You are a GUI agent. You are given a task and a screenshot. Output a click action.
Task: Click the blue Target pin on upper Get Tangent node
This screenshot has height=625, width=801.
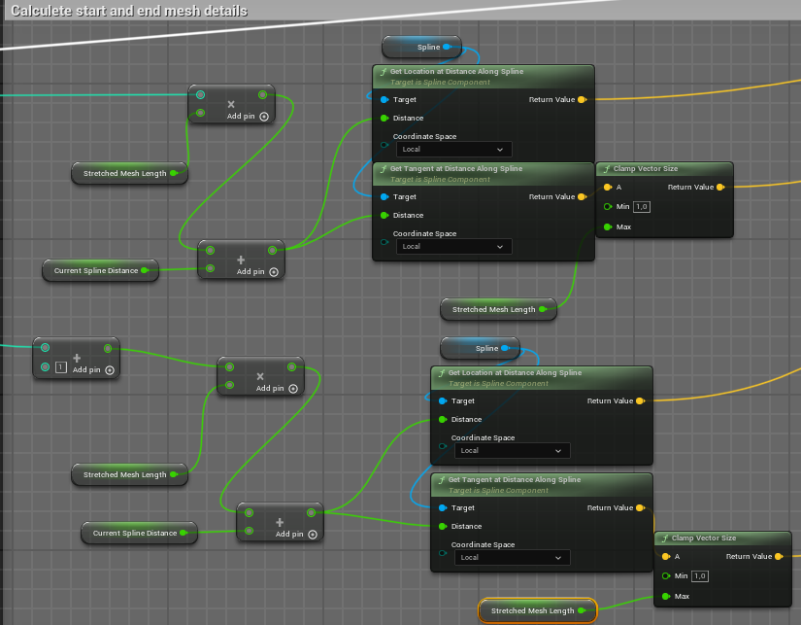384,197
